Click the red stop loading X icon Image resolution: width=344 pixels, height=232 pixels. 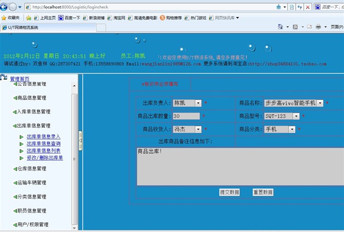308,7
